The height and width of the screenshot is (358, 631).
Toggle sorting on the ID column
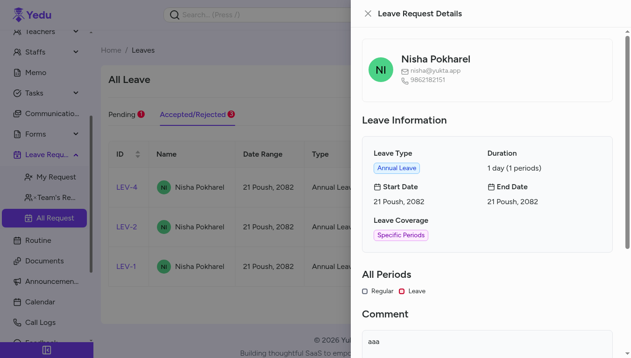[138, 154]
